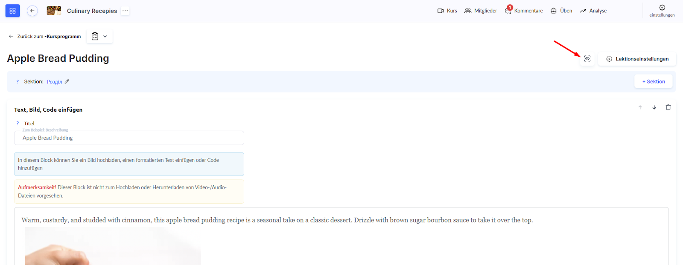This screenshot has height=265, width=683.
Task: Open the Analyse tab
Action: pos(593,11)
